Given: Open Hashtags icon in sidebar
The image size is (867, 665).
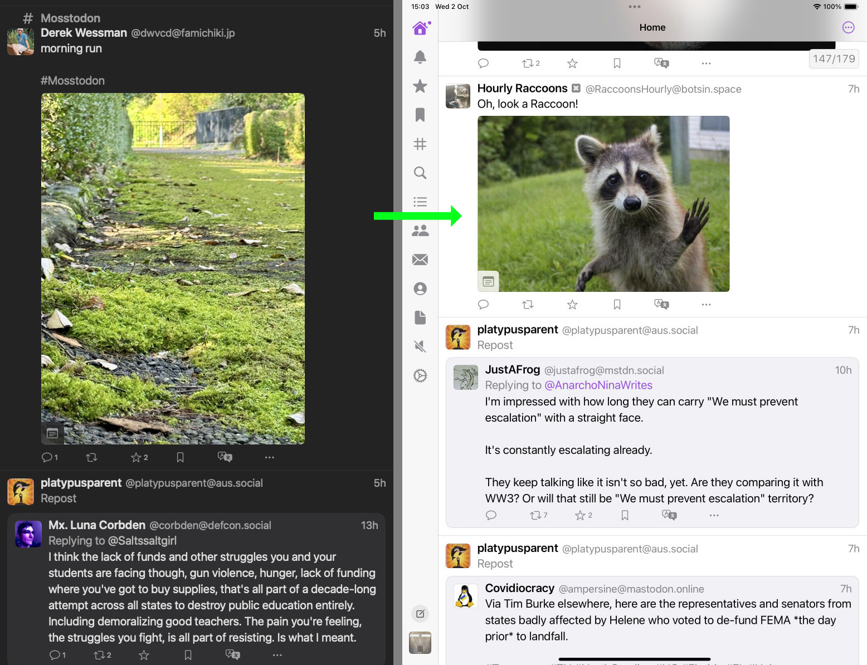Looking at the screenshot, I should (x=420, y=144).
